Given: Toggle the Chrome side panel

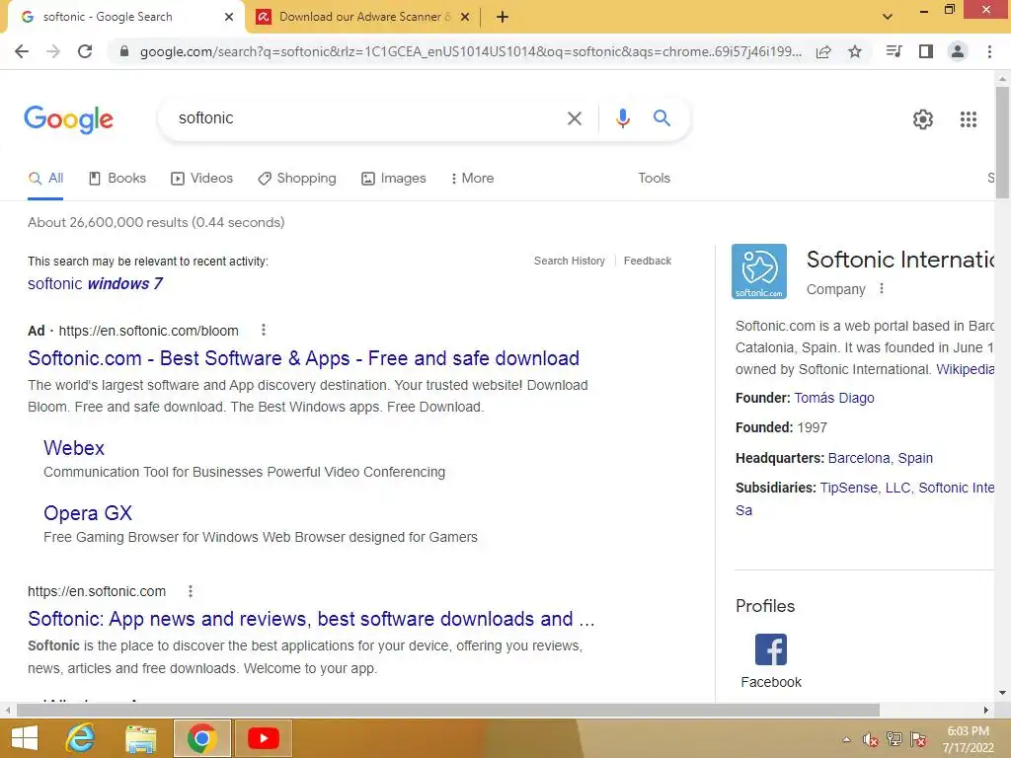Looking at the screenshot, I should coord(926,51).
